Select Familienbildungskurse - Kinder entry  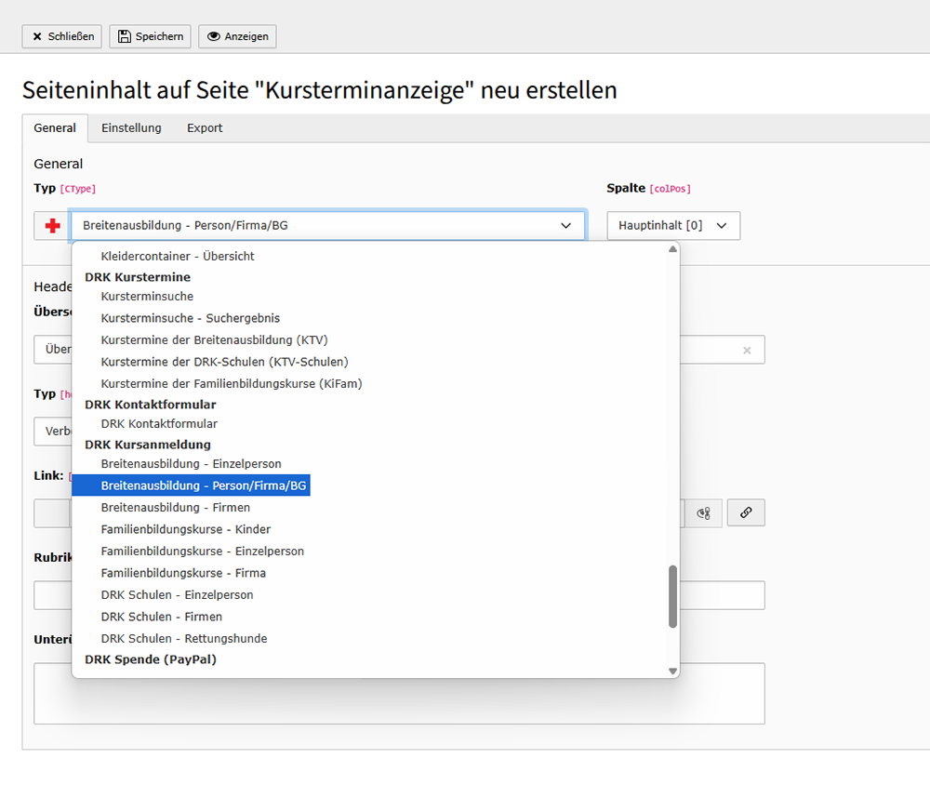coord(185,529)
